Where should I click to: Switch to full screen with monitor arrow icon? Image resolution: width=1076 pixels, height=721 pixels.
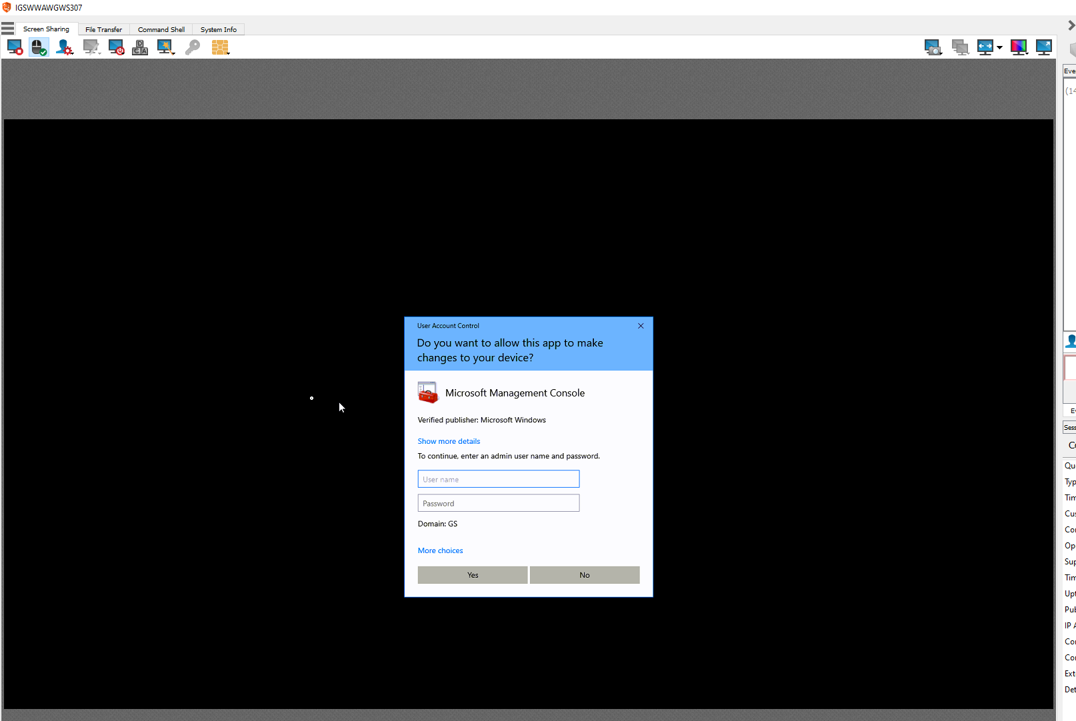point(1044,47)
